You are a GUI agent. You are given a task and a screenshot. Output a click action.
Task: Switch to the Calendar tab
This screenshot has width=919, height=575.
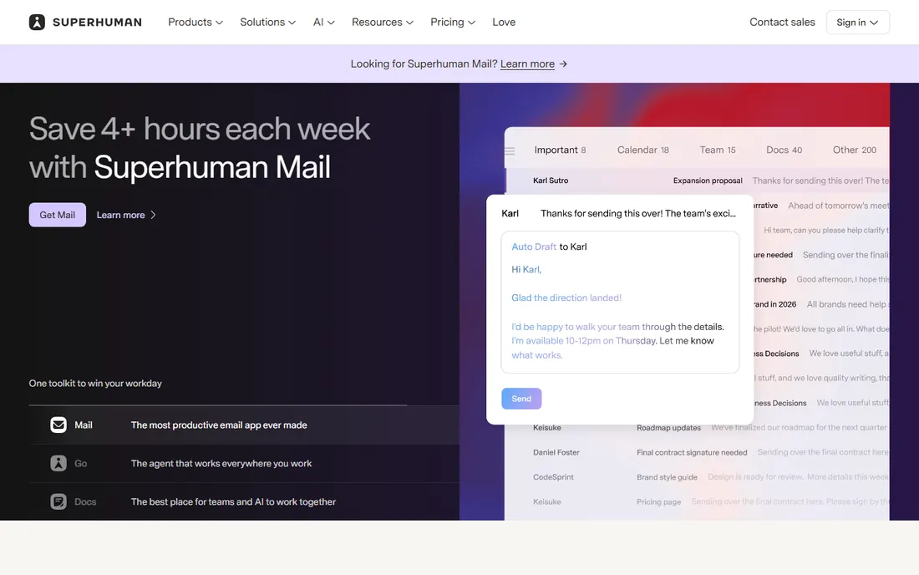tap(642, 150)
